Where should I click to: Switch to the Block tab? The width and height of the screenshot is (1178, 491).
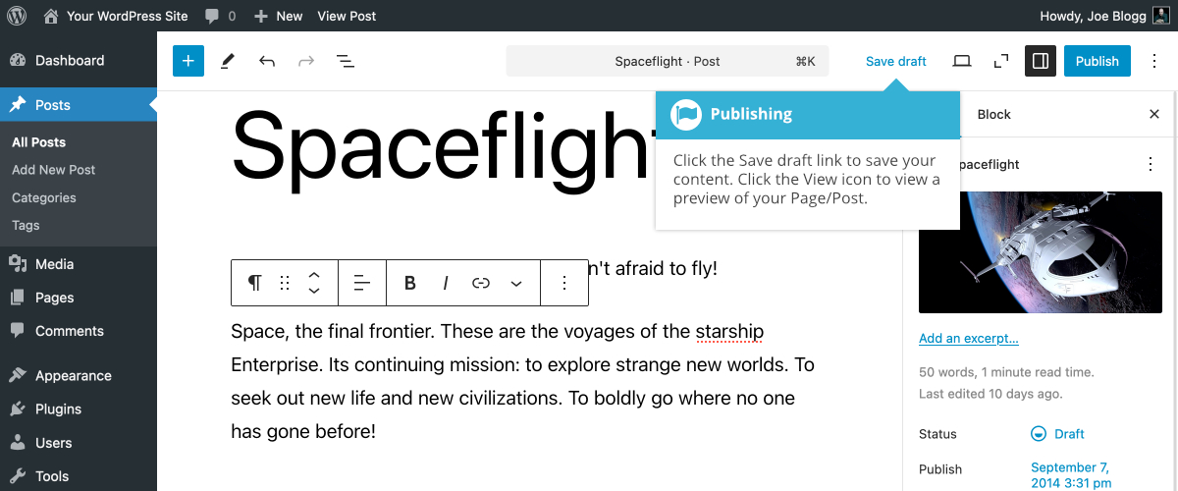tap(993, 114)
